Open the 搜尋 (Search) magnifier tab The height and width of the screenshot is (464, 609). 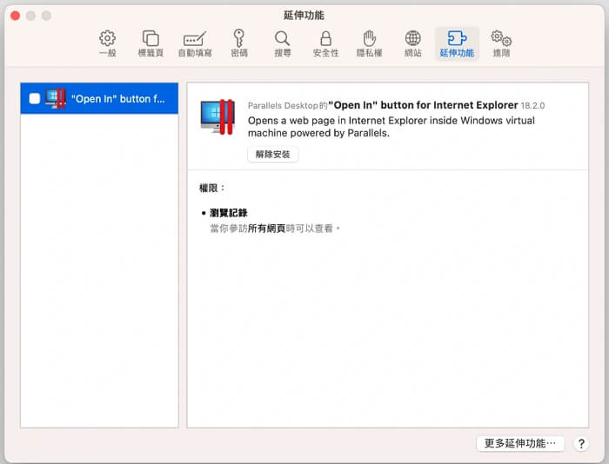283,43
